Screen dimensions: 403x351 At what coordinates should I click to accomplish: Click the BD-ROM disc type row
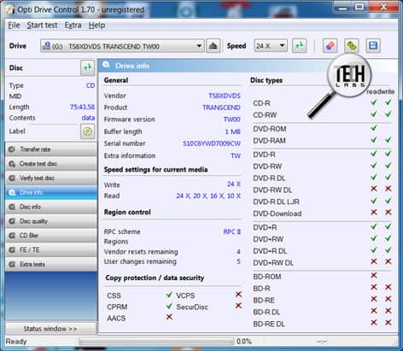tap(323, 277)
